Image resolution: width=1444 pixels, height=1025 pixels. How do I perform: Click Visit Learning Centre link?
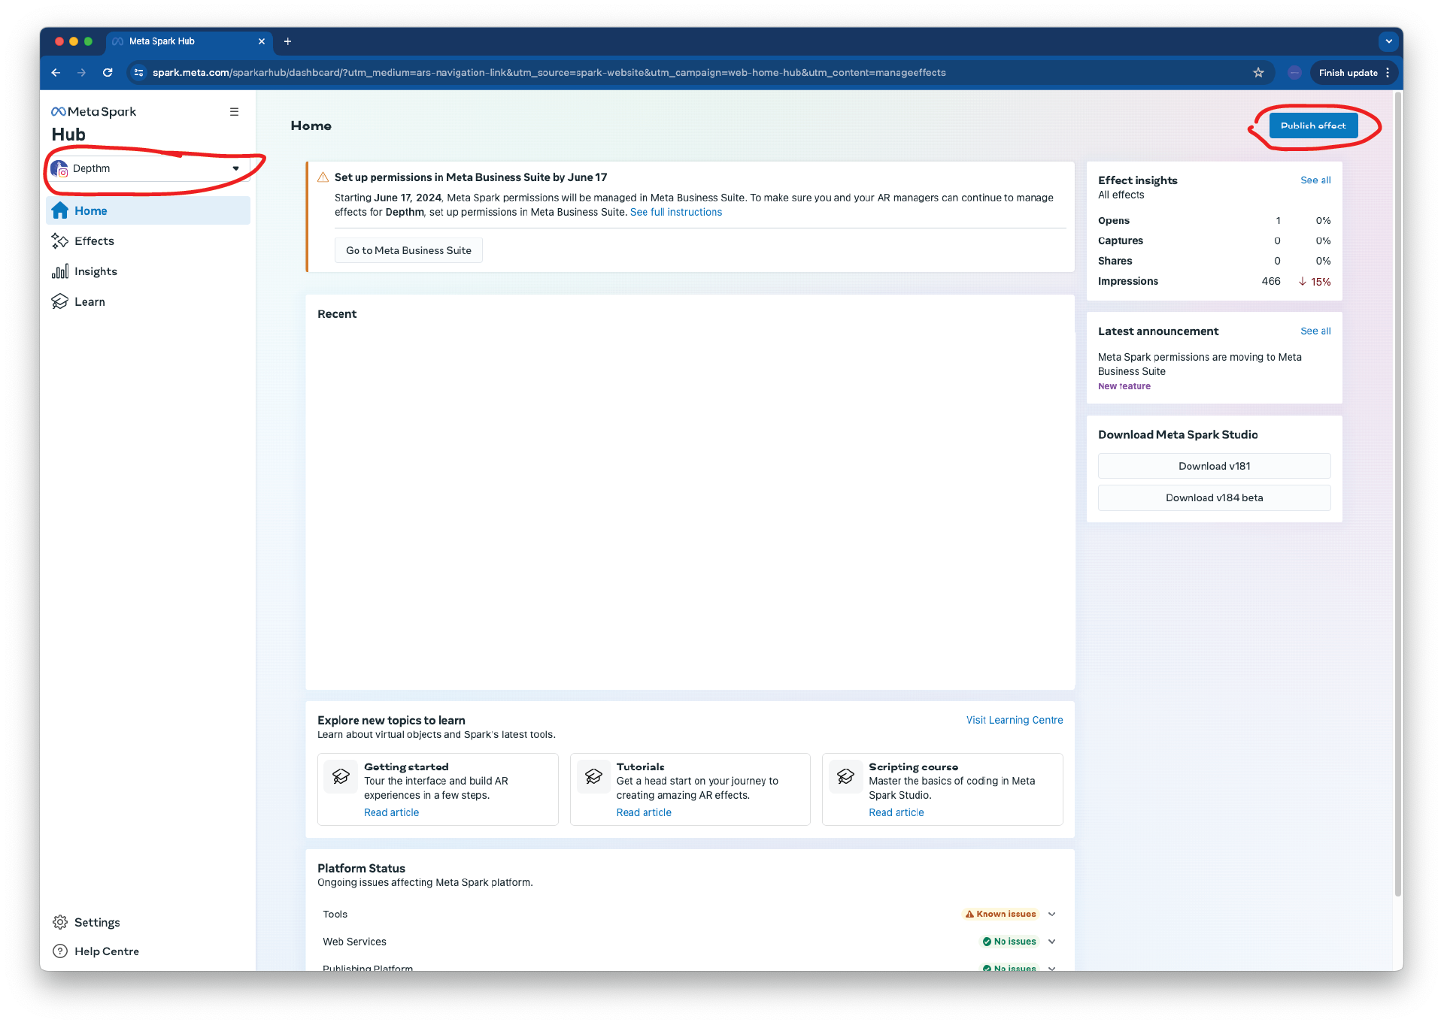[x=1014, y=721]
